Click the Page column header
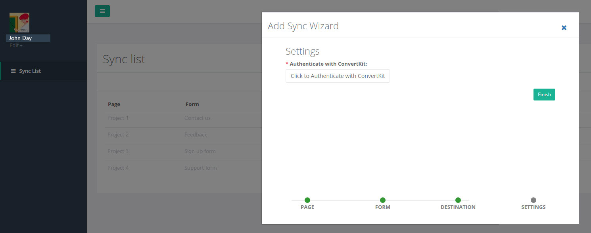This screenshot has height=233, width=591. pos(114,104)
